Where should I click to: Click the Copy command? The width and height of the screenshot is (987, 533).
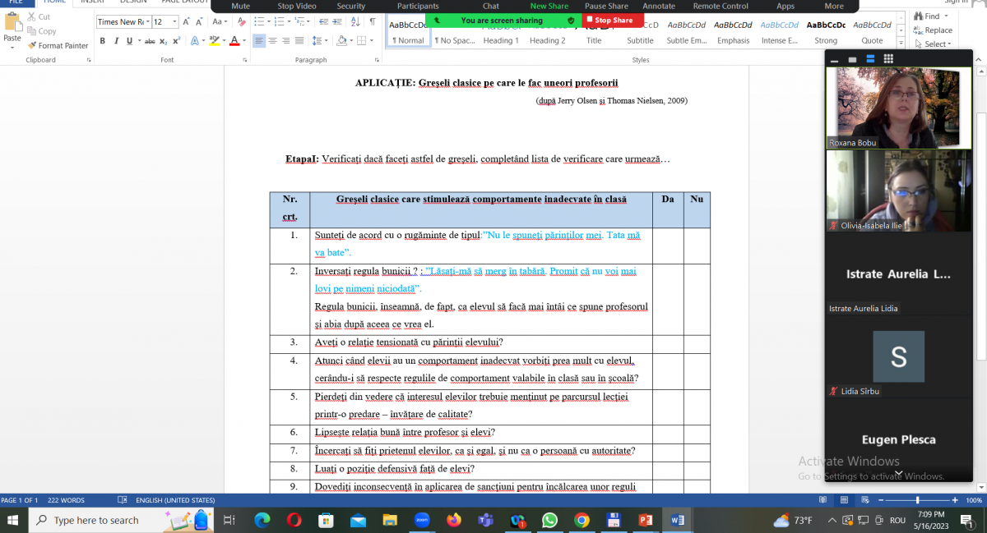[41, 31]
